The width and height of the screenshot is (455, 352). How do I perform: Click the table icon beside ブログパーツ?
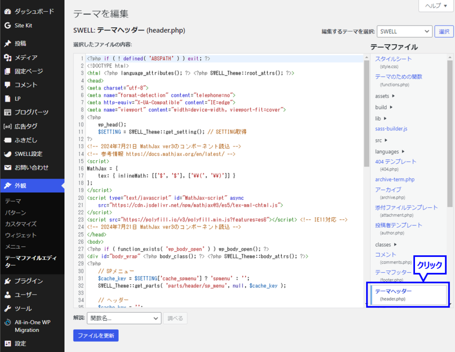click(8, 112)
